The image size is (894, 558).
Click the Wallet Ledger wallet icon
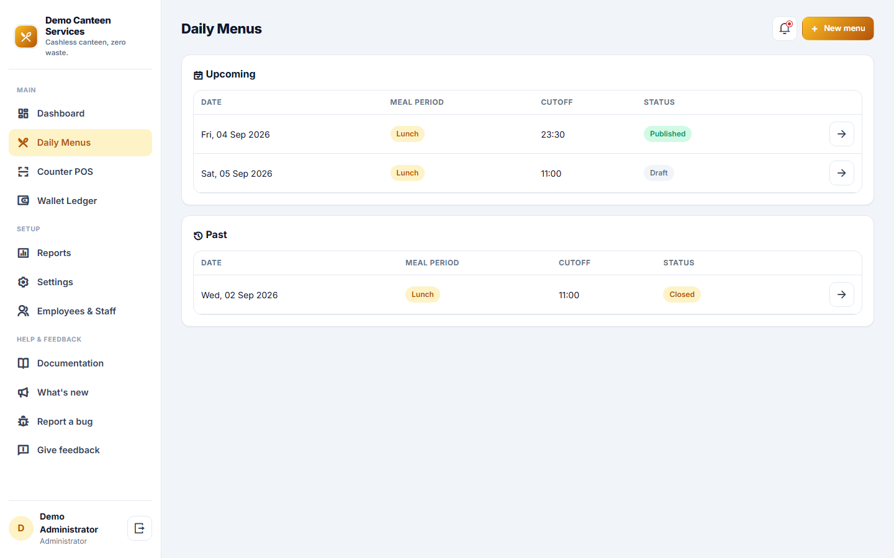24,201
